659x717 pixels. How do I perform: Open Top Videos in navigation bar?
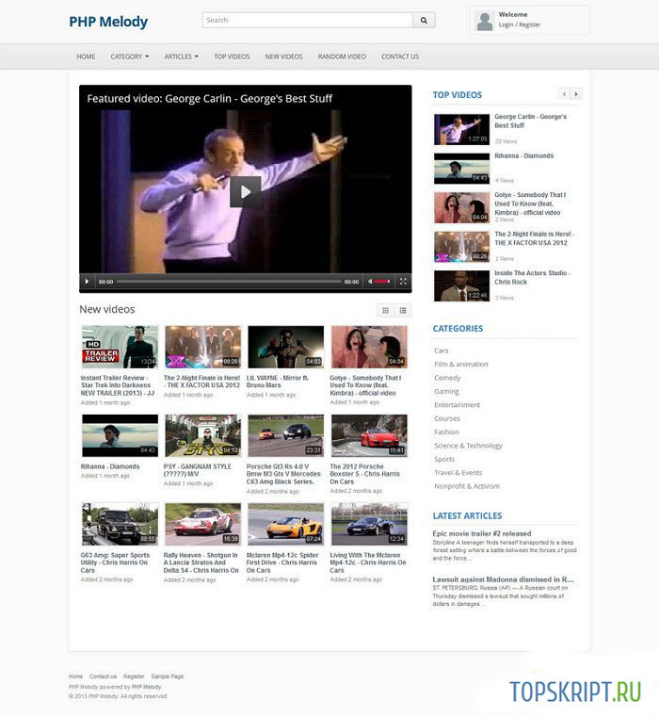(232, 57)
